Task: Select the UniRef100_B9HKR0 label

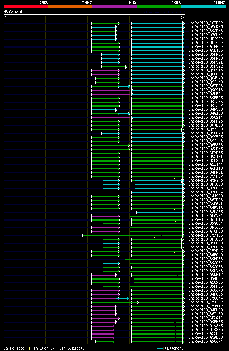Action: point(205,133)
